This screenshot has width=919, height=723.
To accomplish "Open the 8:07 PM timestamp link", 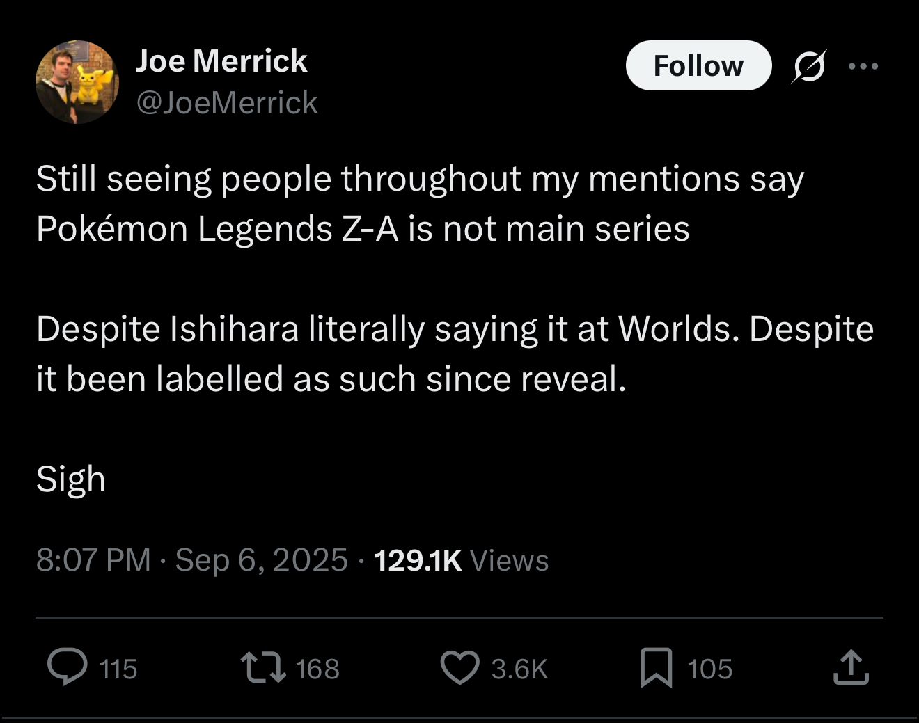I will 93,560.
